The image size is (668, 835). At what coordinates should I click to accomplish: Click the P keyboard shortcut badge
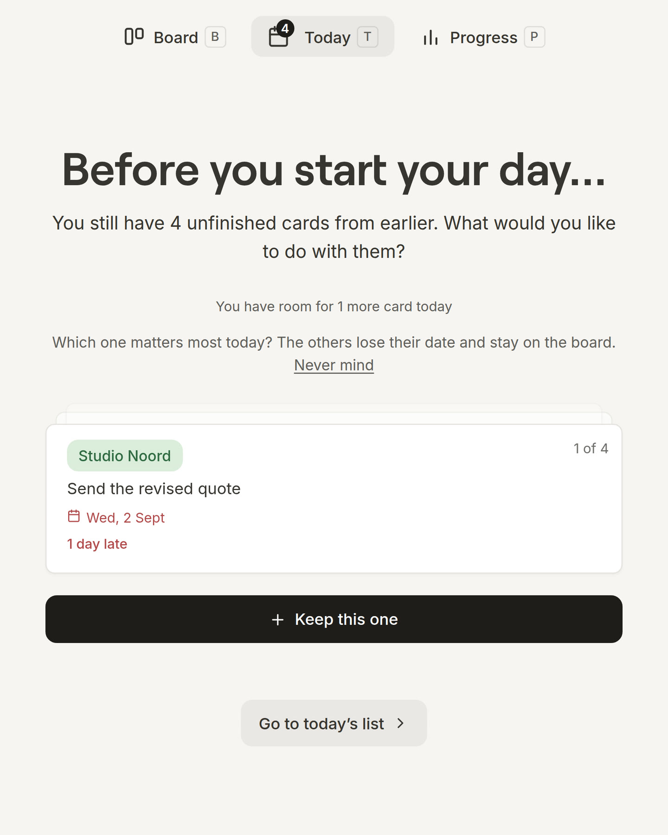(x=534, y=37)
